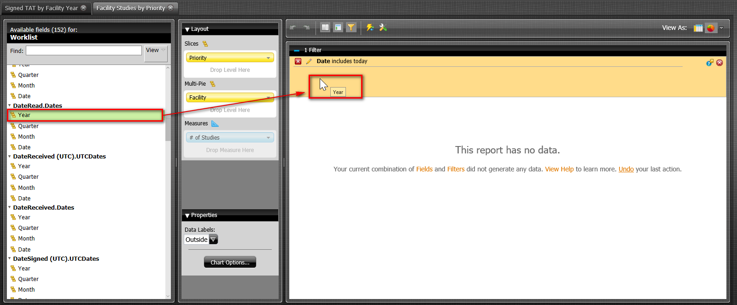Switch view to table icon
Image resolution: width=737 pixels, height=305 pixels.
point(698,28)
